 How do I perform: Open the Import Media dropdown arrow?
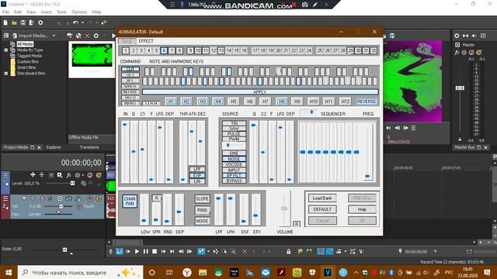coord(54,36)
